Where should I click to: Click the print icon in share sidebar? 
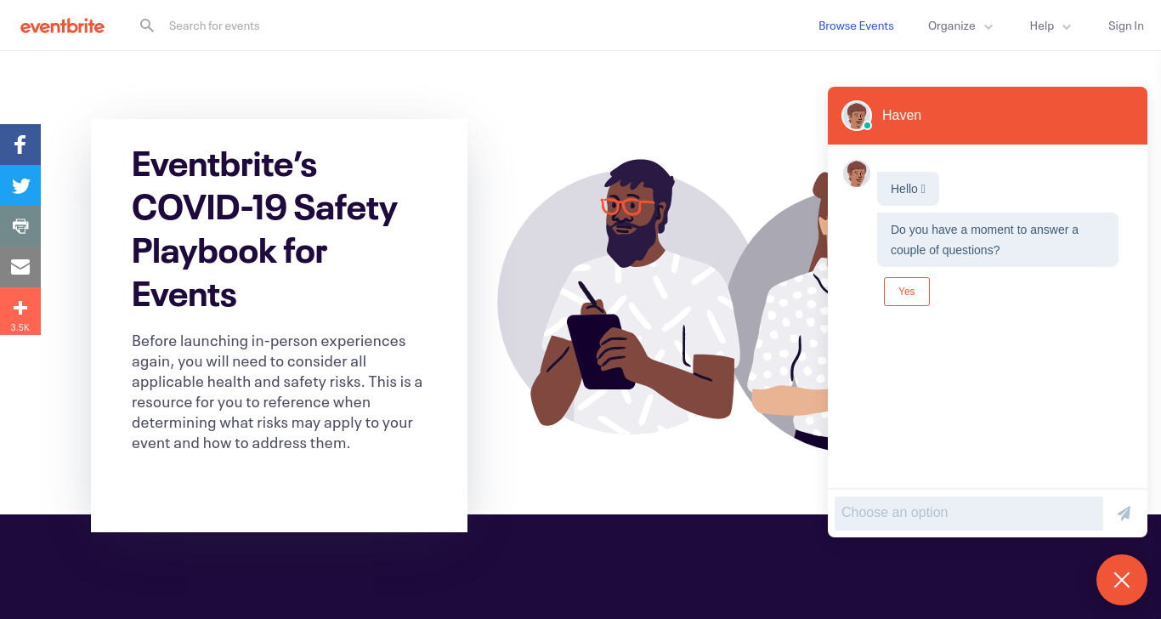[x=20, y=226]
